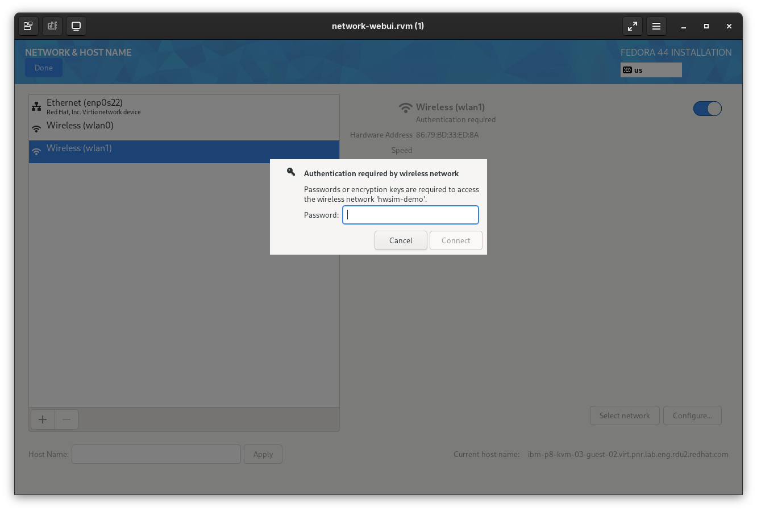This screenshot has width=757, height=511.
Task: Click the Host Name input field
Action: click(156, 454)
